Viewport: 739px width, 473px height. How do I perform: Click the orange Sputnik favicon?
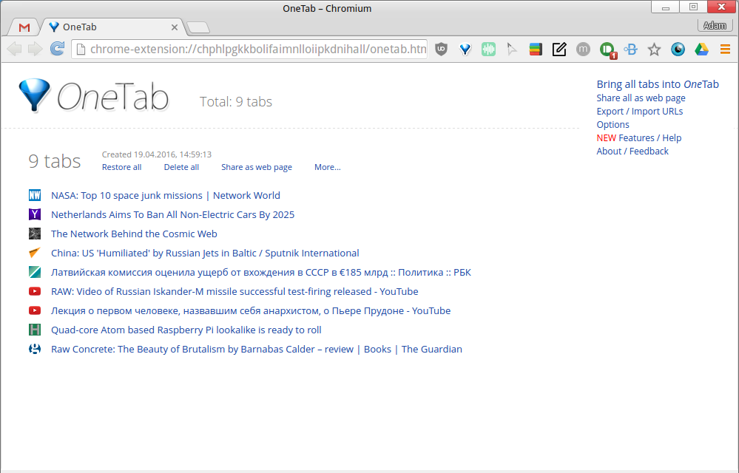(x=35, y=253)
